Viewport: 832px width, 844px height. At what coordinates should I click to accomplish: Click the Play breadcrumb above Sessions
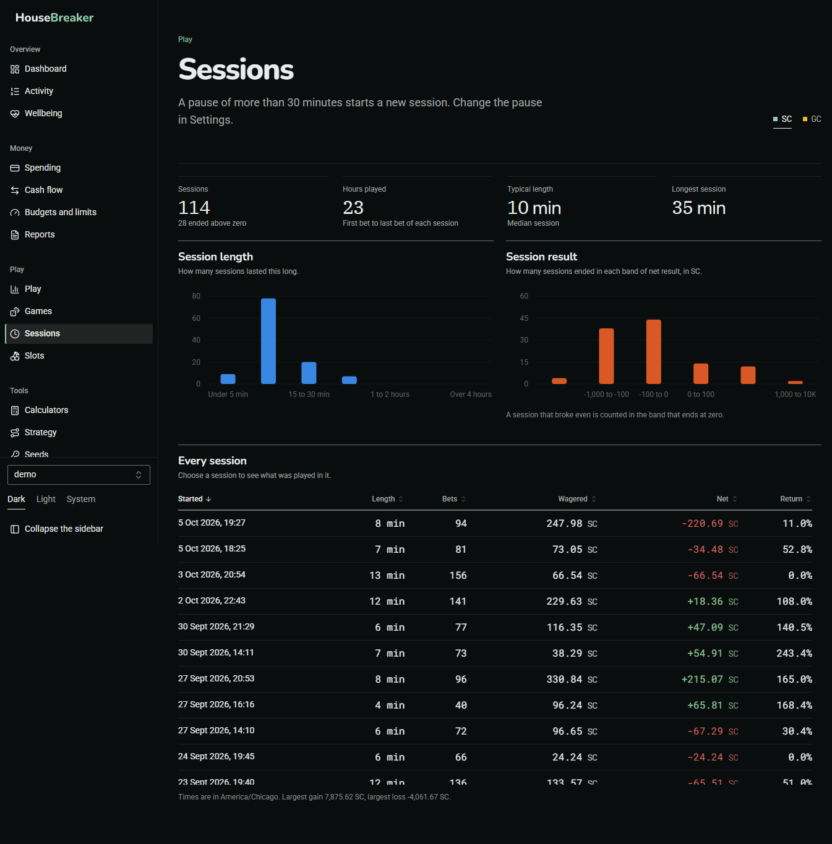coord(185,40)
